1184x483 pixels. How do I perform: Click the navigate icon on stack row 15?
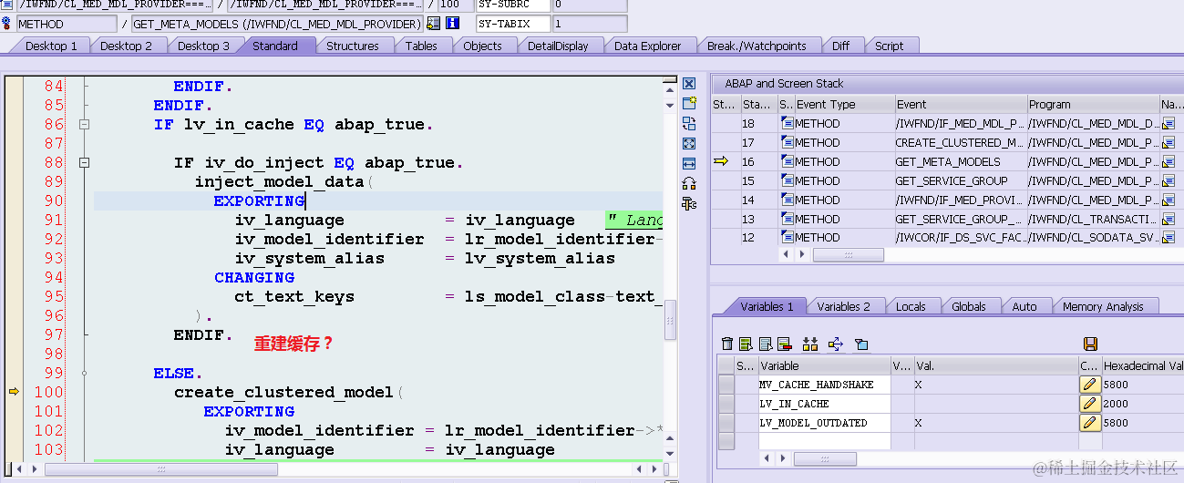pyautogui.click(x=1169, y=180)
